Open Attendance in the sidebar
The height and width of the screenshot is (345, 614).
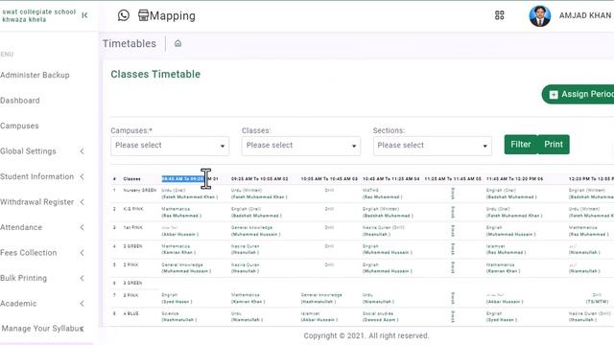tap(21, 227)
